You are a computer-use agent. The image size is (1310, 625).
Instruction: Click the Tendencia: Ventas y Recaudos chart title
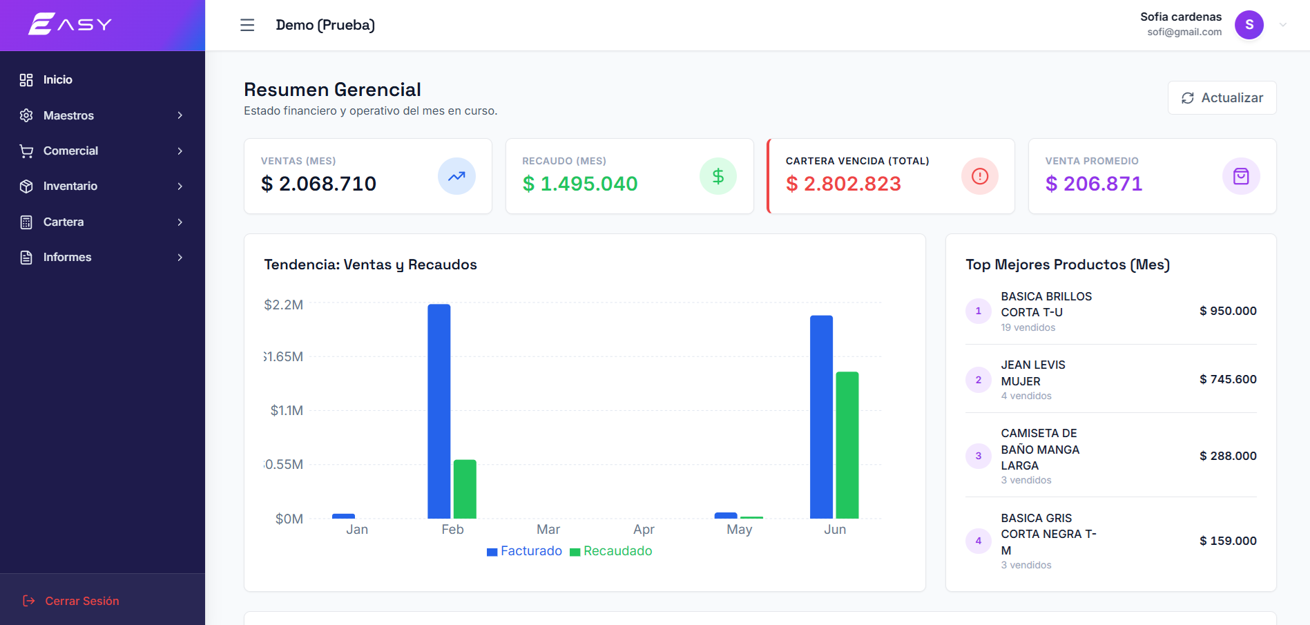(x=370, y=265)
